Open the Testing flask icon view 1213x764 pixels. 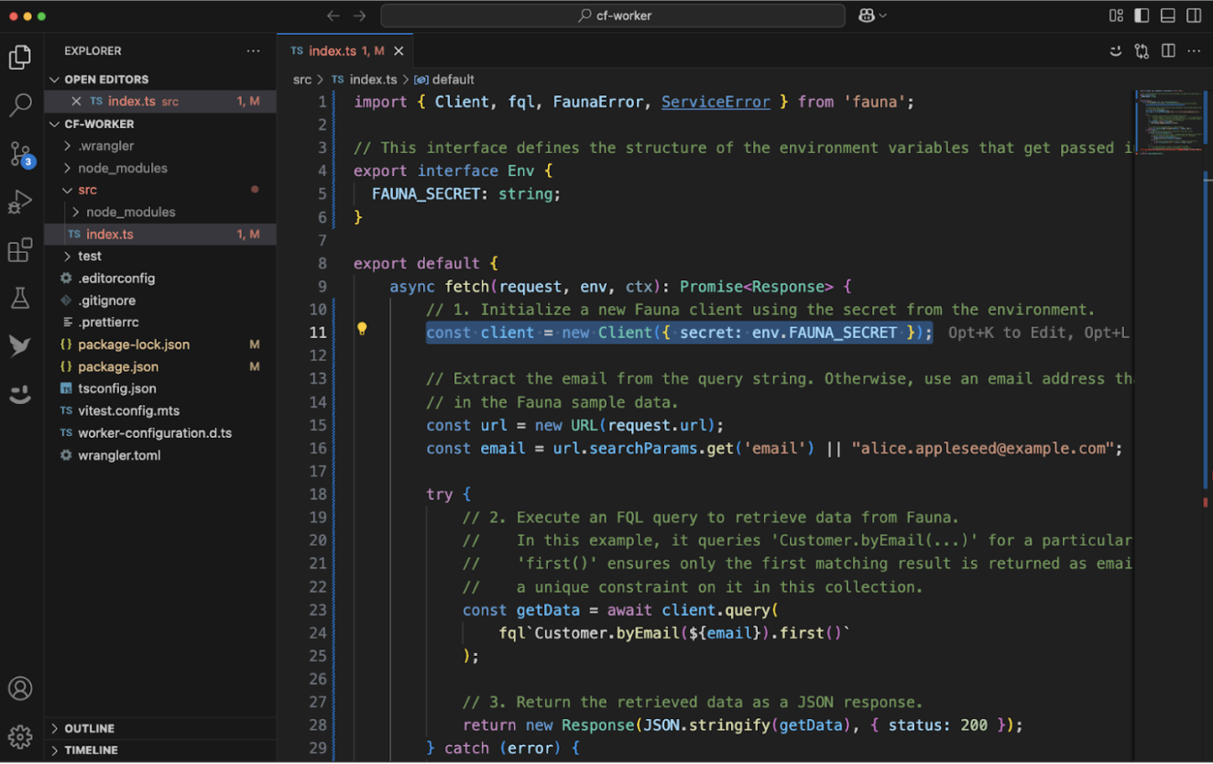pyautogui.click(x=20, y=298)
